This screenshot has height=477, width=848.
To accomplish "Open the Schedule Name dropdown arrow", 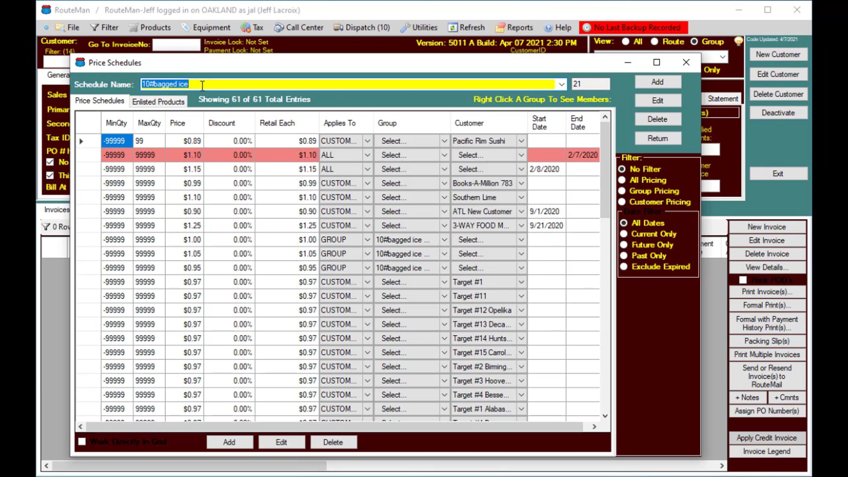I will pos(561,84).
